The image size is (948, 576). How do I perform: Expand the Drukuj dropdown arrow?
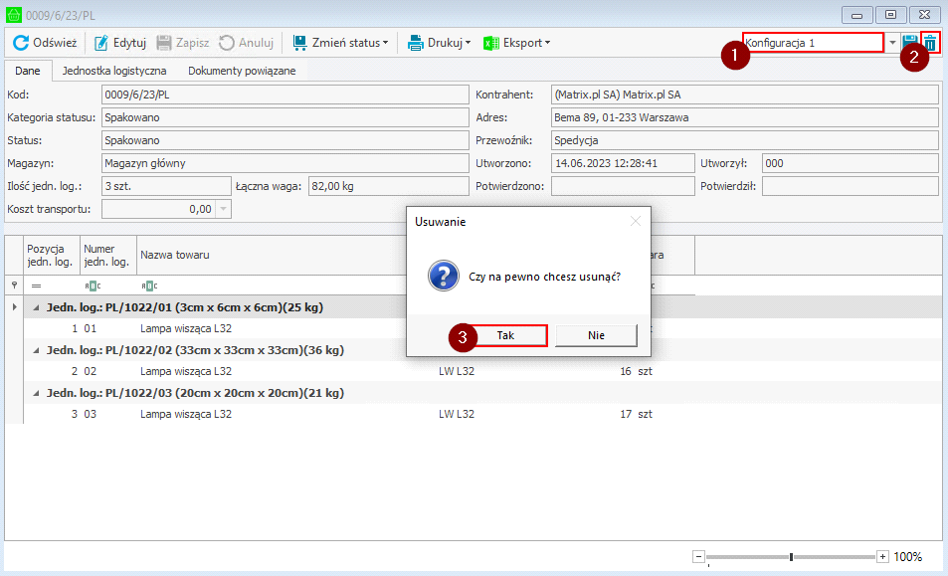tap(468, 43)
